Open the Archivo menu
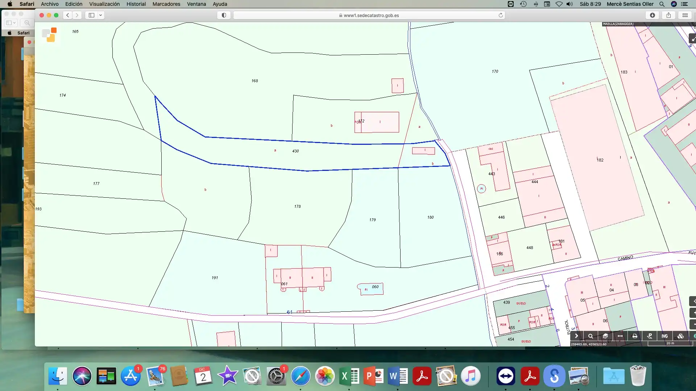This screenshot has width=696, height=391. (50, 4)
